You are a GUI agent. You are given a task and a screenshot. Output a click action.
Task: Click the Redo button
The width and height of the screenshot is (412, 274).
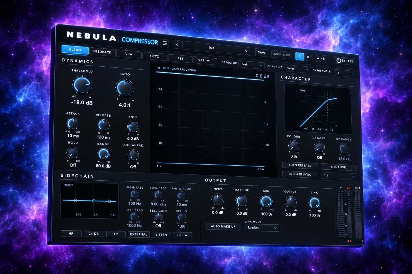[x=286, y=55]
